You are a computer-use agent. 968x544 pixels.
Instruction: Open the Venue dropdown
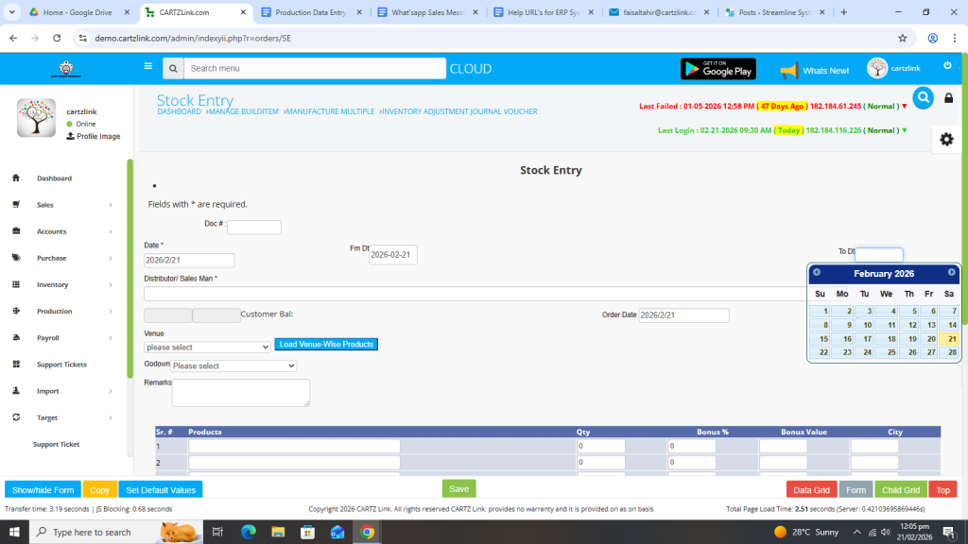click(x=207, y=347)
